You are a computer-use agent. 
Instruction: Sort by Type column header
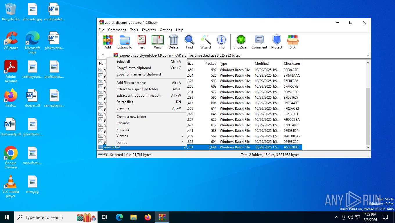click(235, 64)
